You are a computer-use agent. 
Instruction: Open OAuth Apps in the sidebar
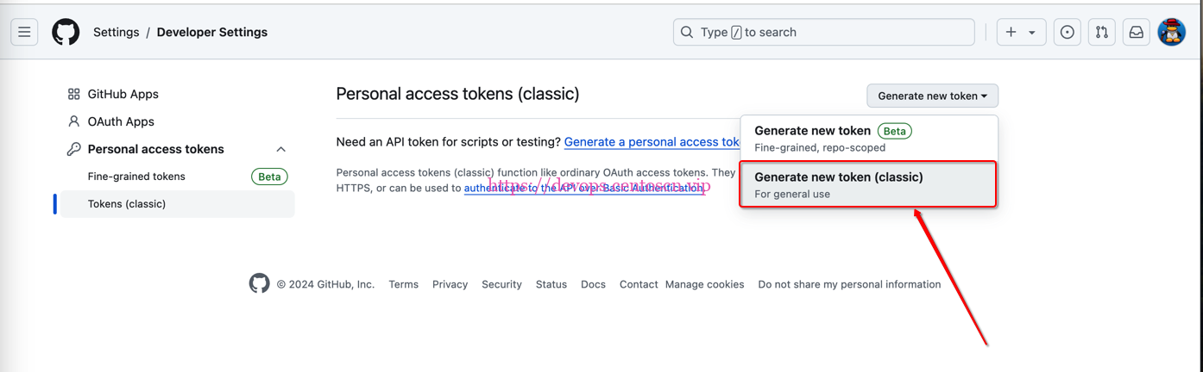pyautogui.click(x=121, y=121)
